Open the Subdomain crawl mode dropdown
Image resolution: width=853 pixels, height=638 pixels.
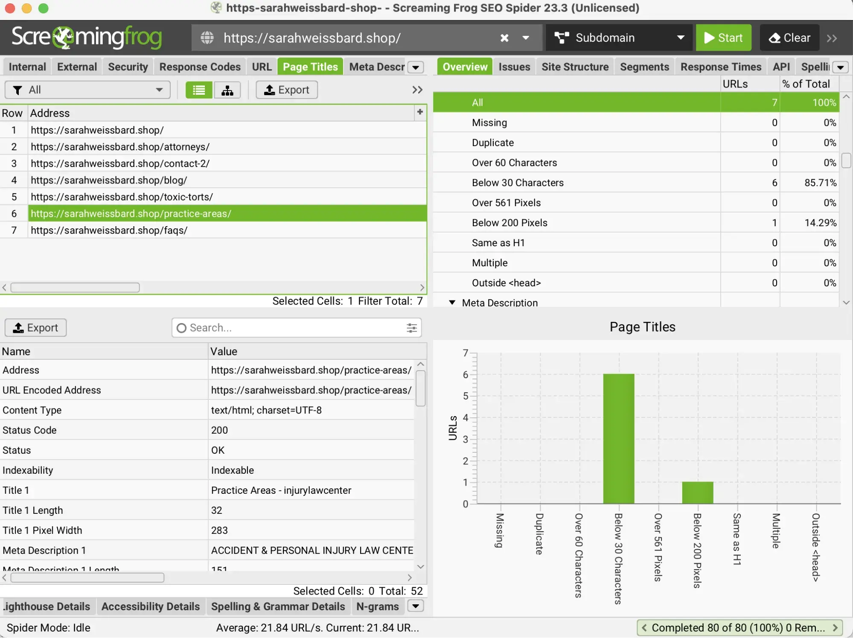tap(619, 38)
